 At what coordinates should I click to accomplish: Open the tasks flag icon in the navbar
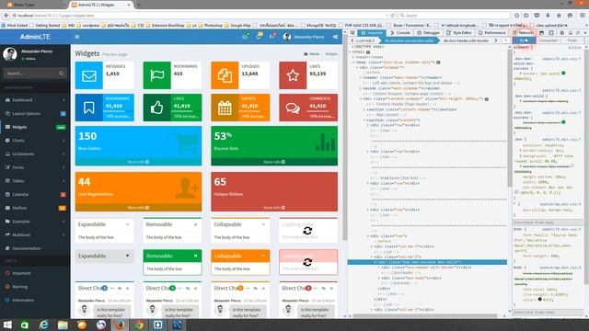click(272, 37)
